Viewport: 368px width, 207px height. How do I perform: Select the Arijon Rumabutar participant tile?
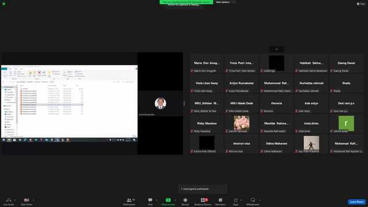[x=241, y=83]
